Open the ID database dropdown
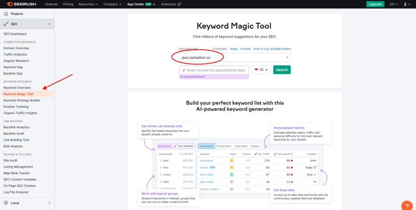Screen dimensions: 416x210 (261, 70)
